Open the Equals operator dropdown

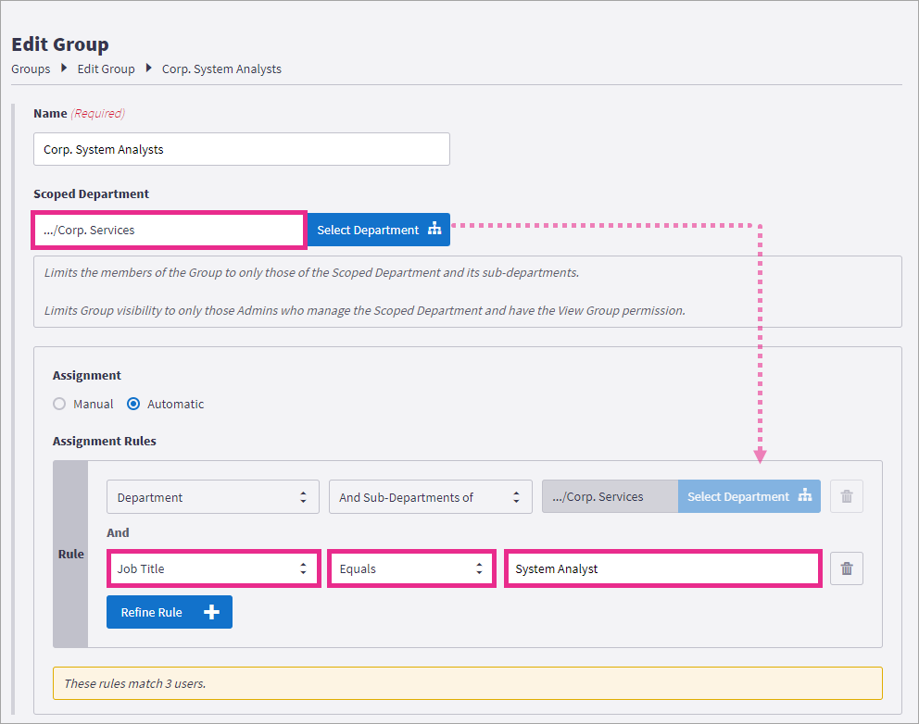tap(411, 568)
